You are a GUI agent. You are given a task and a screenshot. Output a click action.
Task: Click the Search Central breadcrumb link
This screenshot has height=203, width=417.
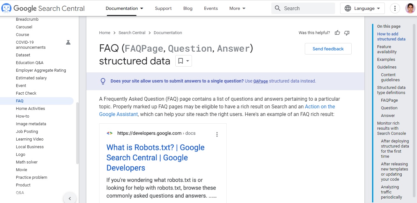pyautogui.click(x=132, y=33)
